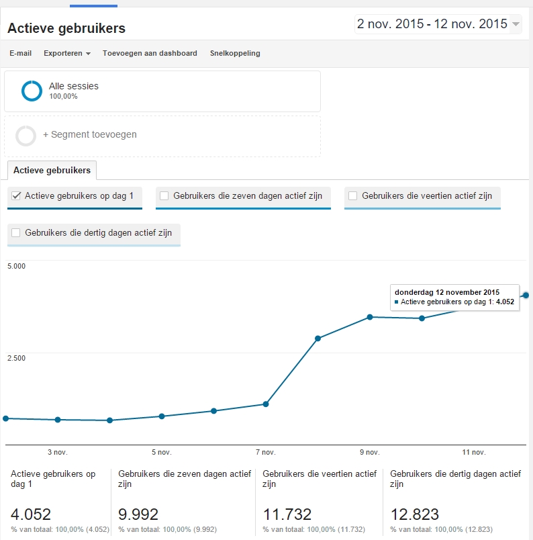Click Toevoegen aan dashboard
The width and height of the screenshot is (533, 540).
point(150,53)
